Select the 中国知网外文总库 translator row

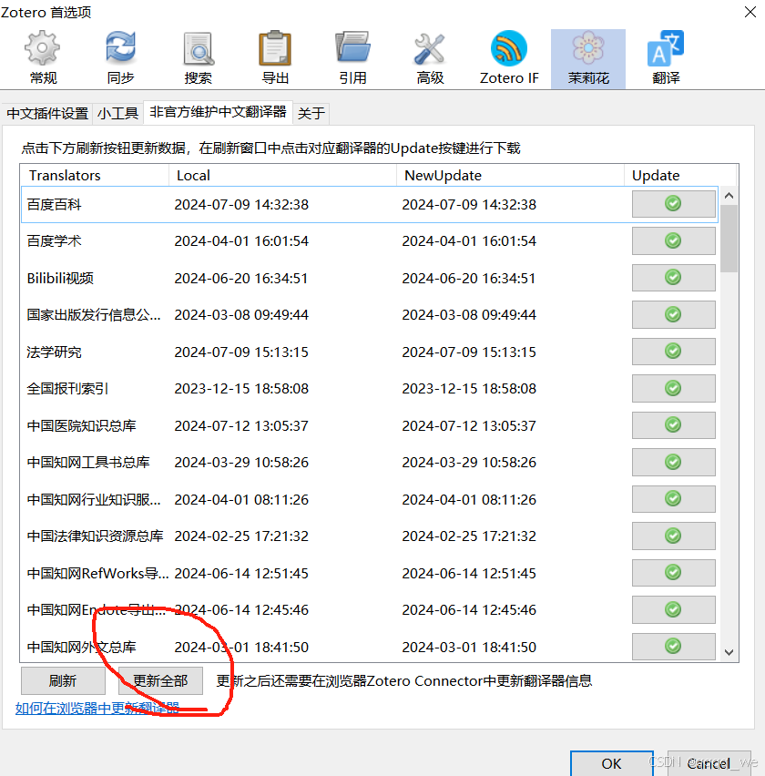click(369, 647)
